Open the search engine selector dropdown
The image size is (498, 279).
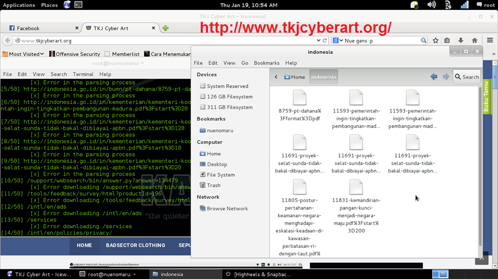pos(338,40)
